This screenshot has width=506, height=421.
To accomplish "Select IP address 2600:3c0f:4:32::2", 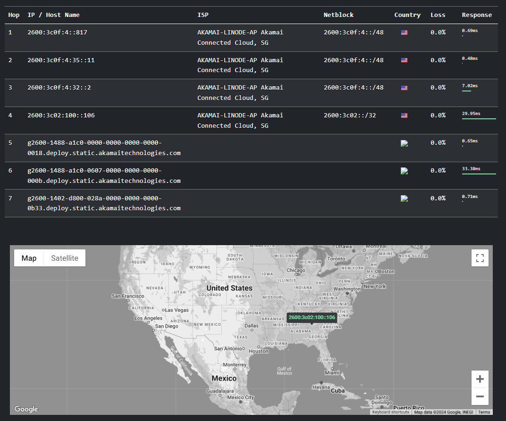I will [x=59, y=87].
